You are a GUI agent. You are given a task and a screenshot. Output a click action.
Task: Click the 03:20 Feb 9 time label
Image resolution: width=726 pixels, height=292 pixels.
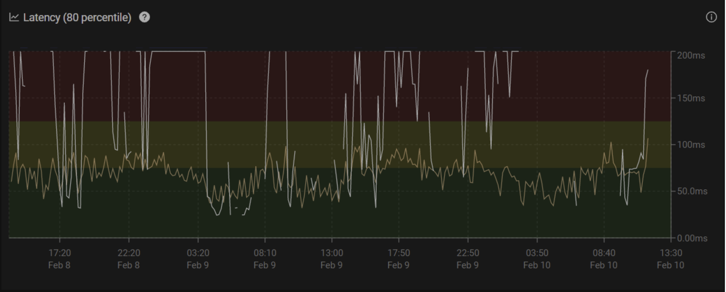click(198, 259)
